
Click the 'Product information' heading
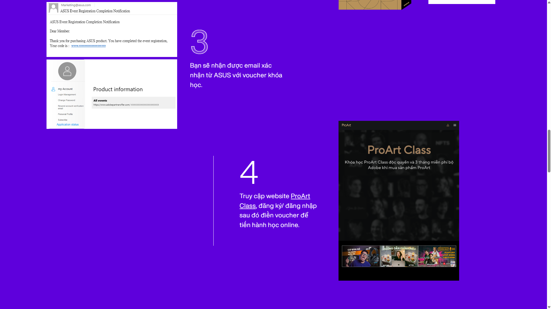(118, 89)
